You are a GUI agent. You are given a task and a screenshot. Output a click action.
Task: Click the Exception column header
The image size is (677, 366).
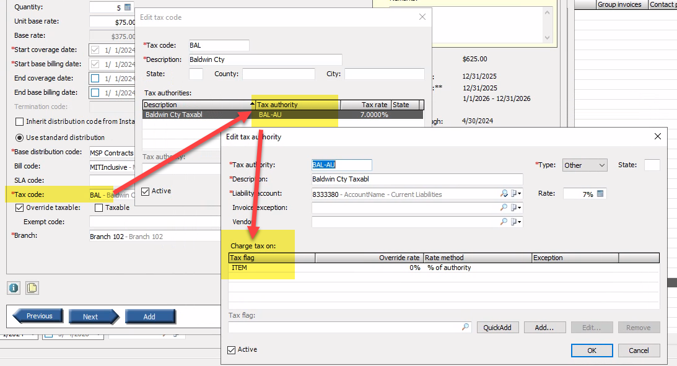coord(575,258)
